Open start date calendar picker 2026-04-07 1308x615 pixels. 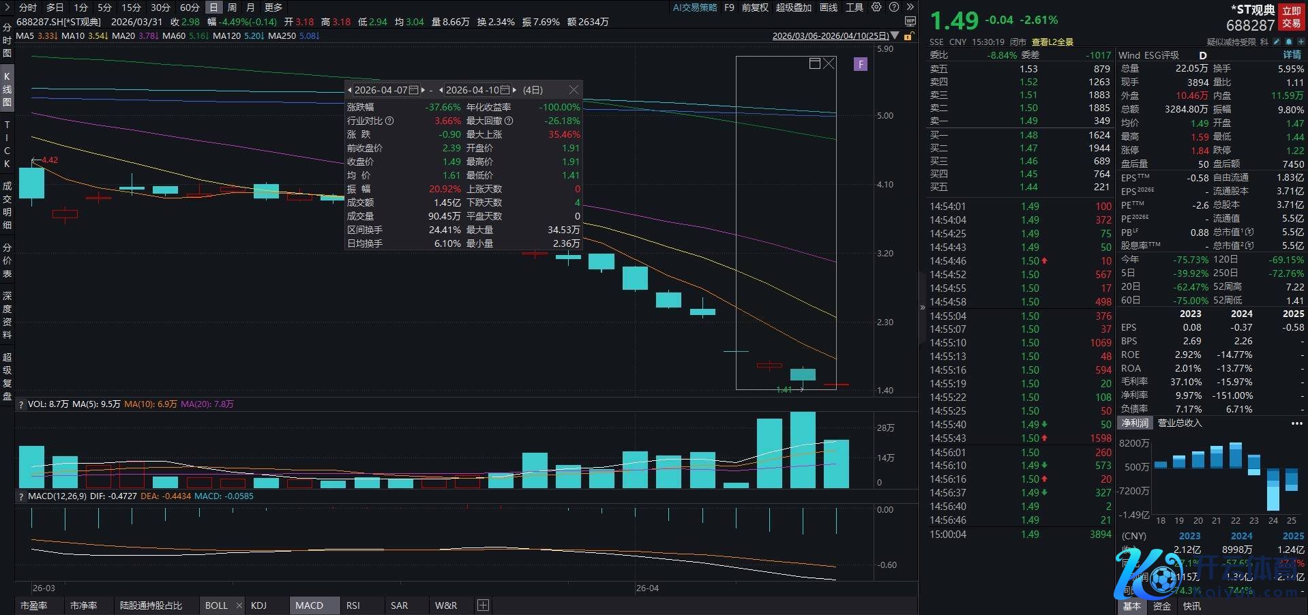click(413, 90)
